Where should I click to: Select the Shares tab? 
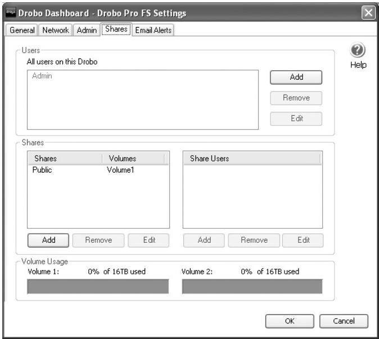(116, 29)
